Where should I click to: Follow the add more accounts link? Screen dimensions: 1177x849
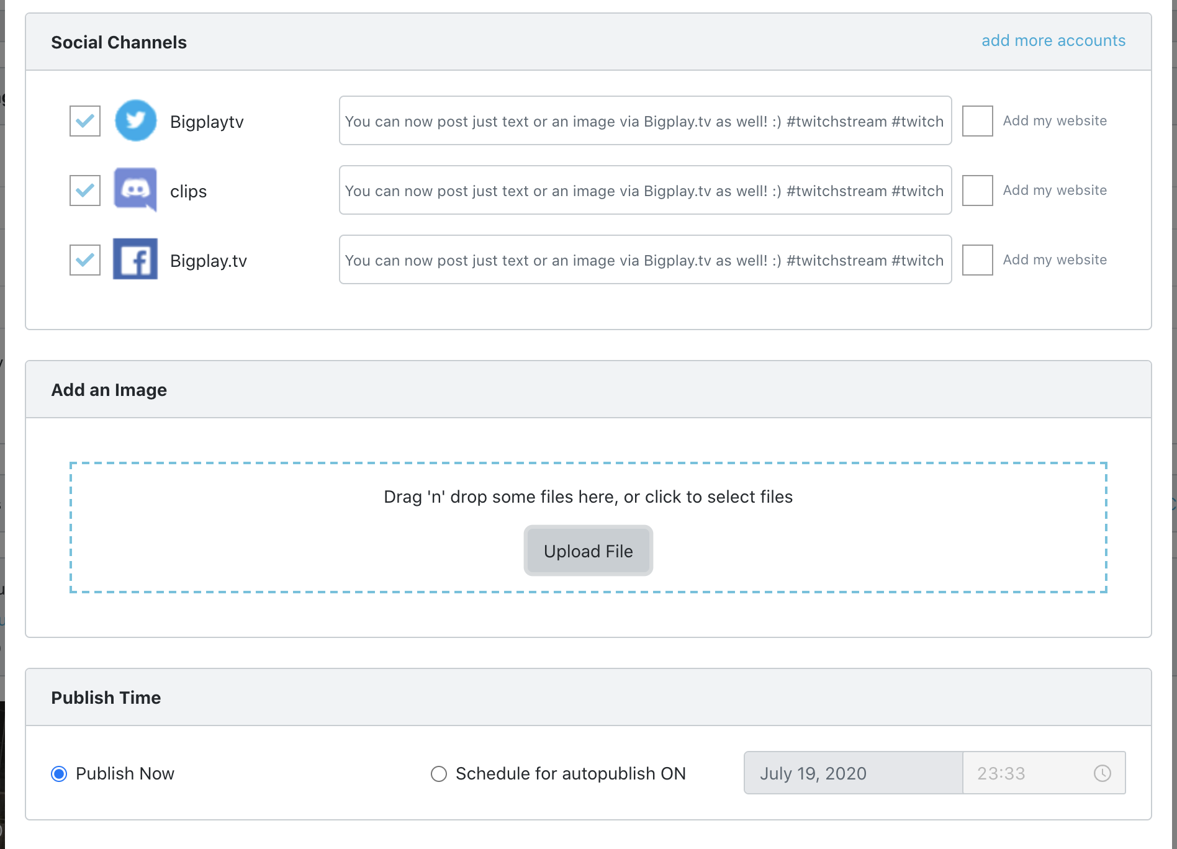point(1053,40)
